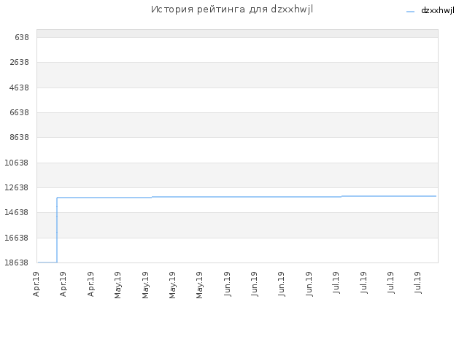Pick the 10638 y-axis label
Screen dimensions: 467x350
pyautogui.click(x=17, y=163)
